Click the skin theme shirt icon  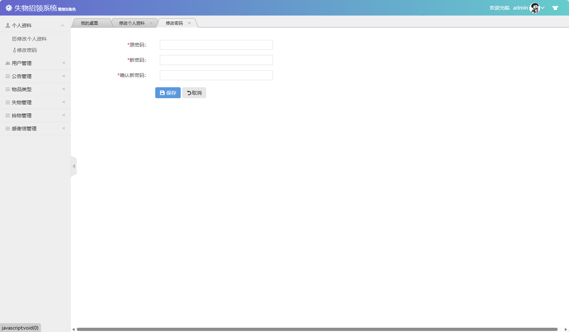(x=555, y=8)
